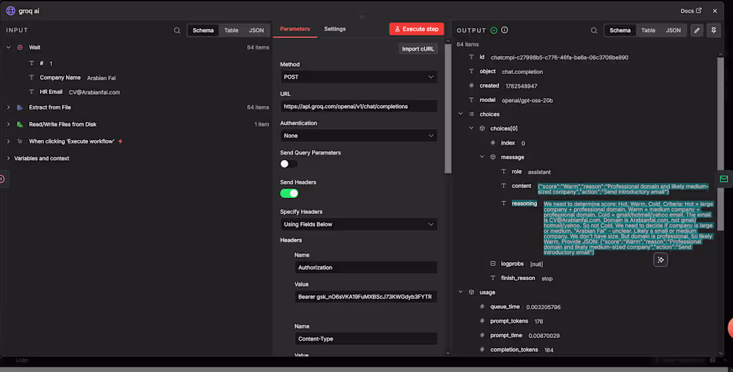The width and height of the screenshot is (733, 372).
Task: Open the Docs external link
Action: coord(691,11)
